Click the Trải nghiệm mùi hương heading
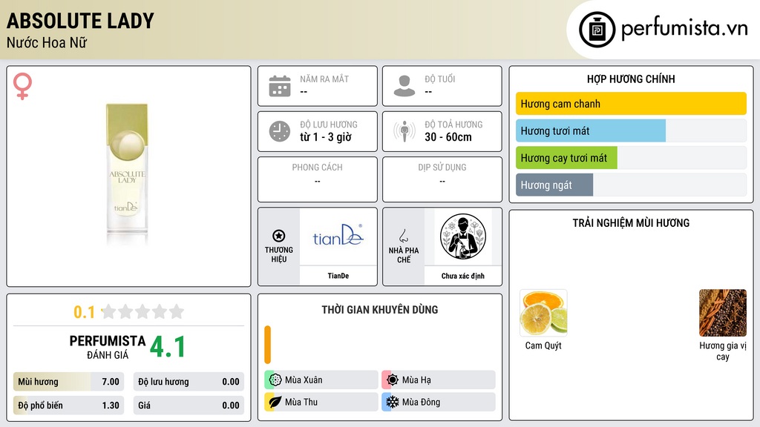This screenshot has height=427, width=760. (631, 223)
